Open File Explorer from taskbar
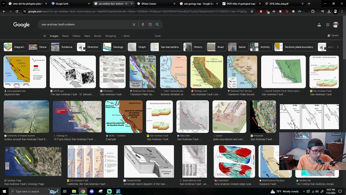 point(74,191)
